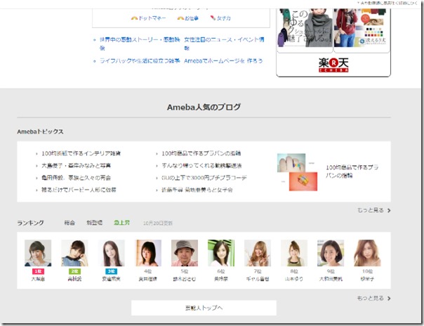Viewport: 424px width, 326px height.
Task: Click the プラバンの指輪 caption beside the photos
Action: [352, 171]
